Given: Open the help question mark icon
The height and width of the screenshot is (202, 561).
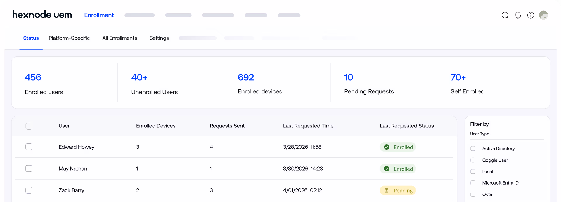Looking at the screenshot, I should [531, 15].
